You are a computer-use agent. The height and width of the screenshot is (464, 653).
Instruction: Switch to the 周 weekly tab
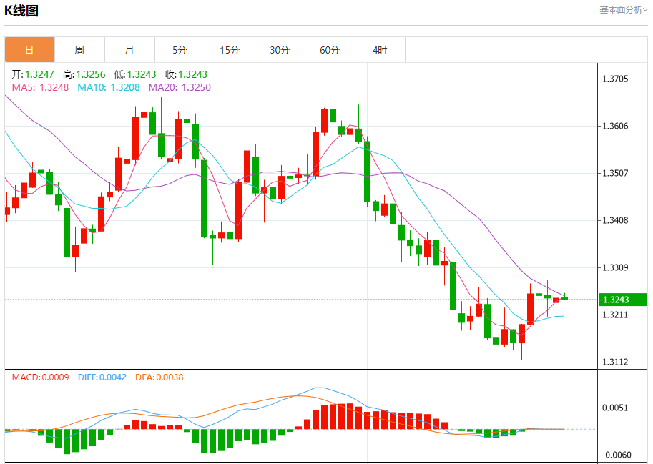(79, 50)
